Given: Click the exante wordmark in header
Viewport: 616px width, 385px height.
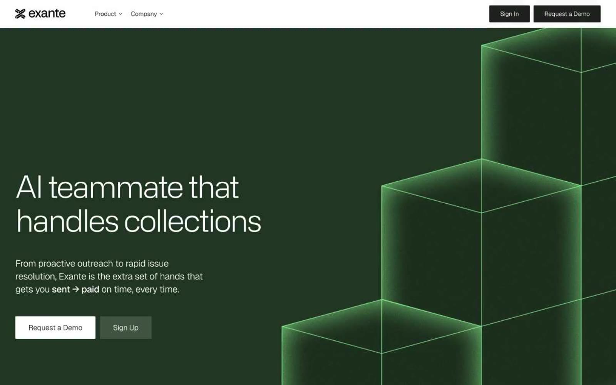Looking at the screenshot, I should (x=47, y=13).
